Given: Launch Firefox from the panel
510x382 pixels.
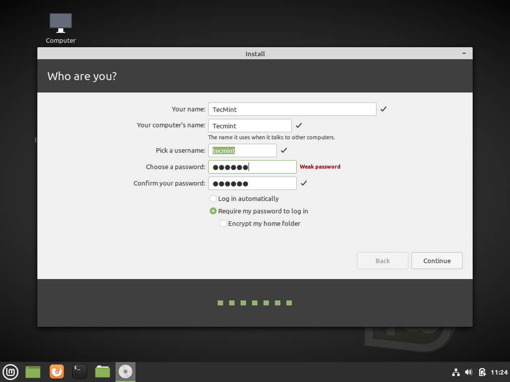Looking at the screenshot, I should [x=57, y=372].
